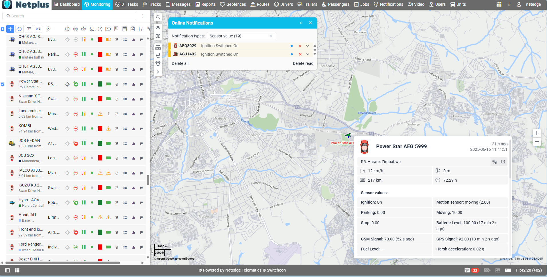The image size is (547, 277).
Task: Toggle the tracking arrow for Ford Ranger
Action: coord(76,247)
